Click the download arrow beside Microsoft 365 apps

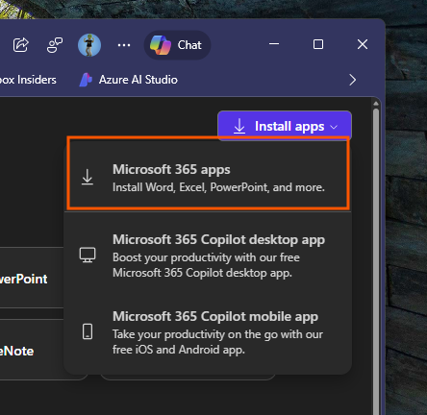pyautogui.click(x=88, y=177)
